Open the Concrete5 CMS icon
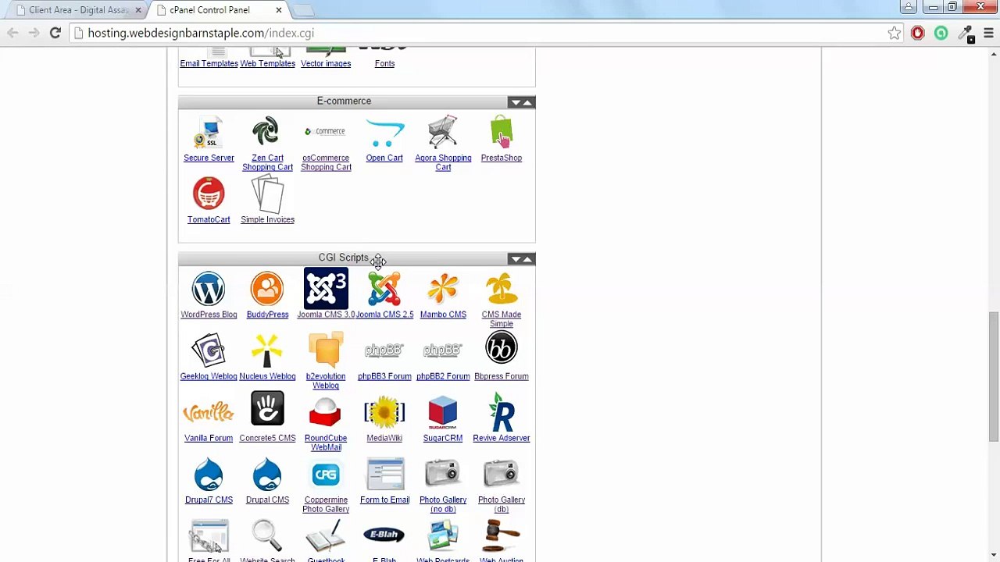Image resolution: width=1000 pixels, height=562 pixels. (267, 409)
